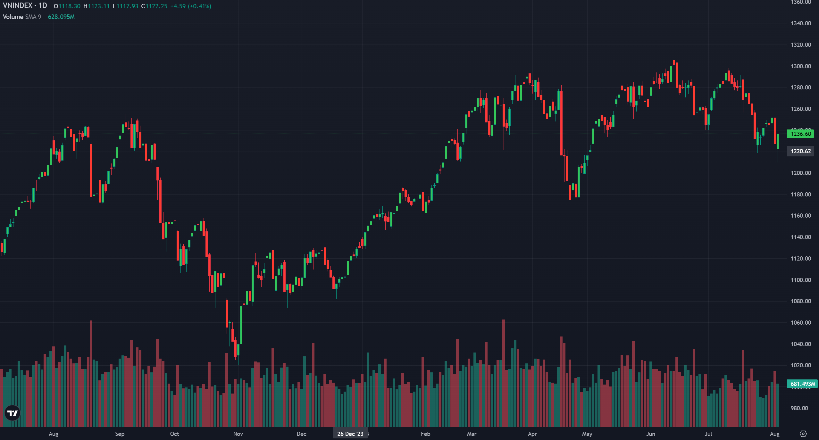Click the 628.095M Volume SMA value

(61, 17)
